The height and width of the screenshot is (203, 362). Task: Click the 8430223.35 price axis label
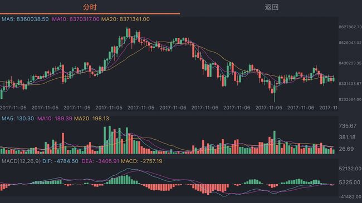(350, 63)
